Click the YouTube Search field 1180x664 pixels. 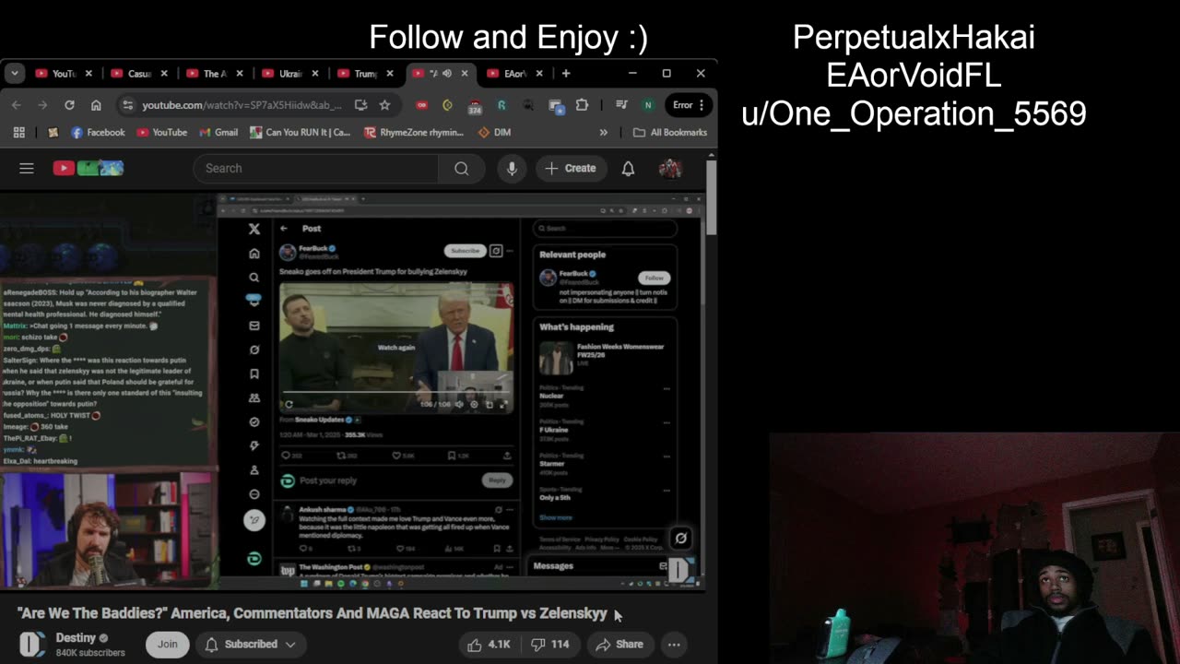(x=315, y=168)
